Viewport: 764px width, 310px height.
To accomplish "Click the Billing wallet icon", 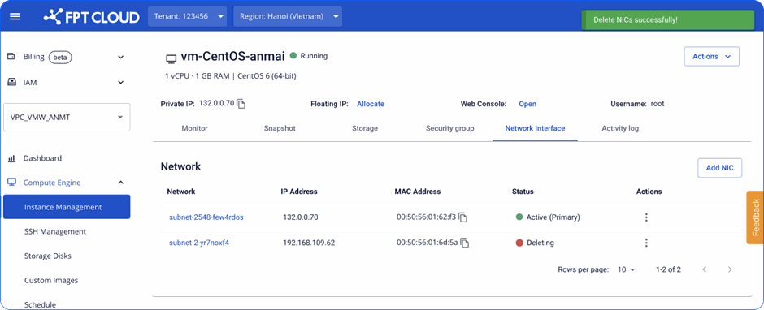I will coord(11,57).
